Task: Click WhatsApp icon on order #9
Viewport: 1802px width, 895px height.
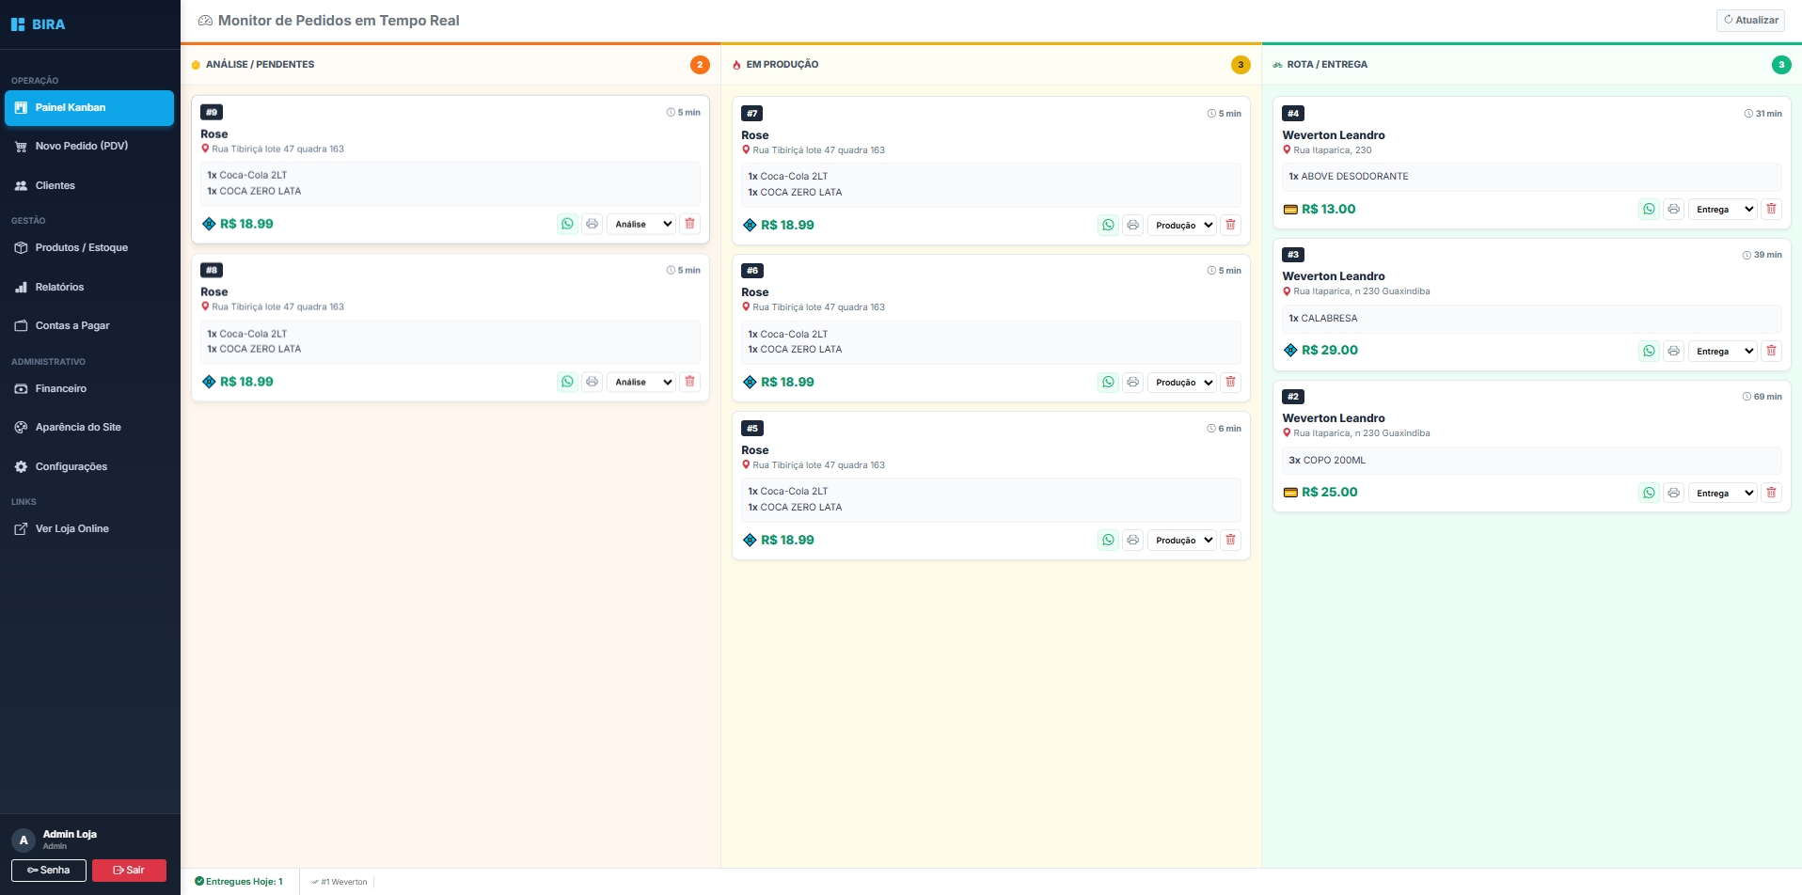Action: [567, 224]
